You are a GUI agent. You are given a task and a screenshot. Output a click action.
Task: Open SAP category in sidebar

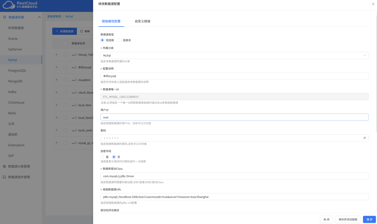[11, 156]
